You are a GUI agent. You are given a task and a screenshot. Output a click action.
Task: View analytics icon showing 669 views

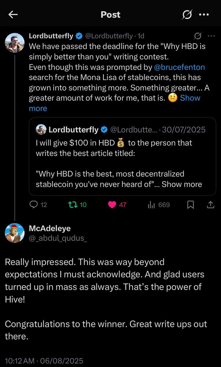[x=151, y=205]
